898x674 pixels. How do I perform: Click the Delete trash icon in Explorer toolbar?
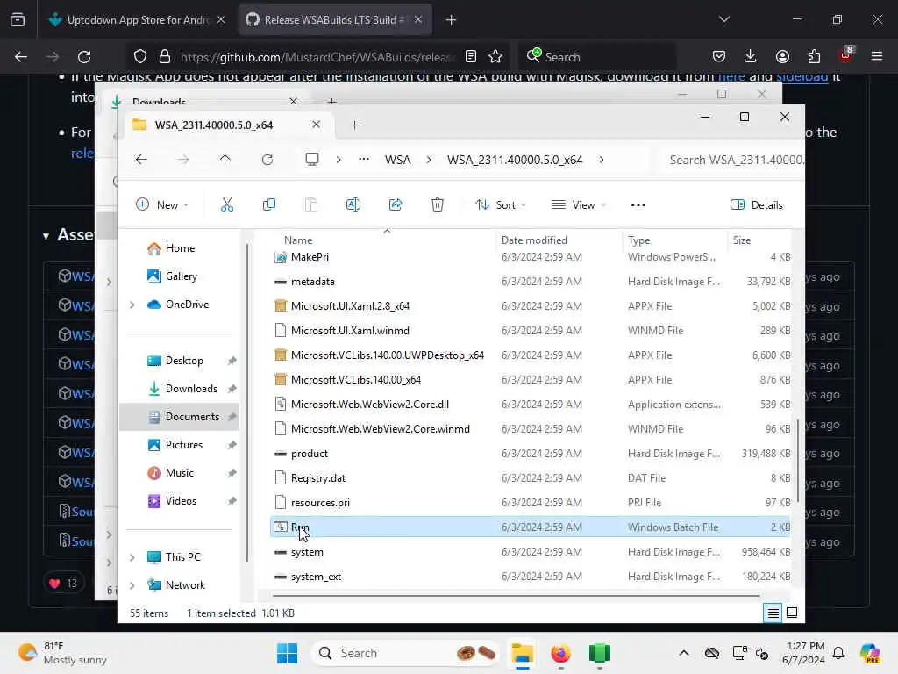[438, 204]
